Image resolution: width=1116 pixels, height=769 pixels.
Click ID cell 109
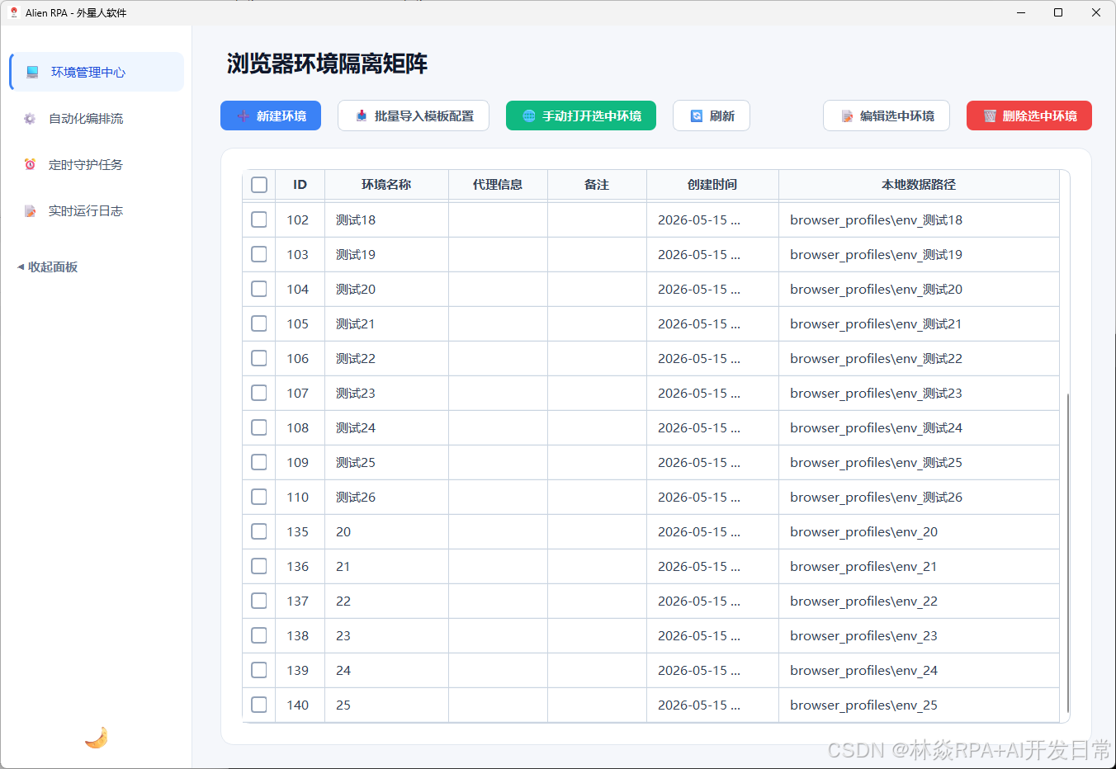[x=298, y=463]
